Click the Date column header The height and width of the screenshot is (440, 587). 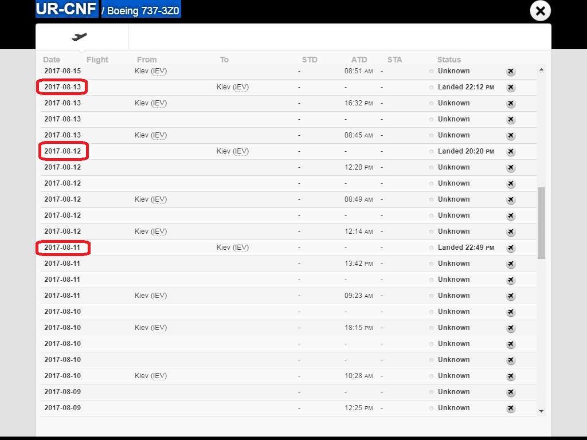pyautogui.click(x=52, y=60)
